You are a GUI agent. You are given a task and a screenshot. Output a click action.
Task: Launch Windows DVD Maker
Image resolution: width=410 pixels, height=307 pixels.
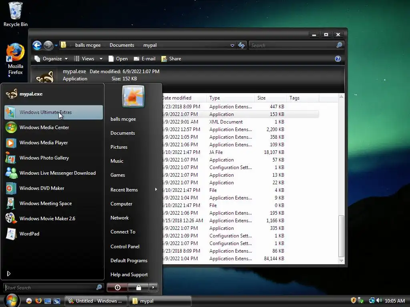[x=54, y=188]
